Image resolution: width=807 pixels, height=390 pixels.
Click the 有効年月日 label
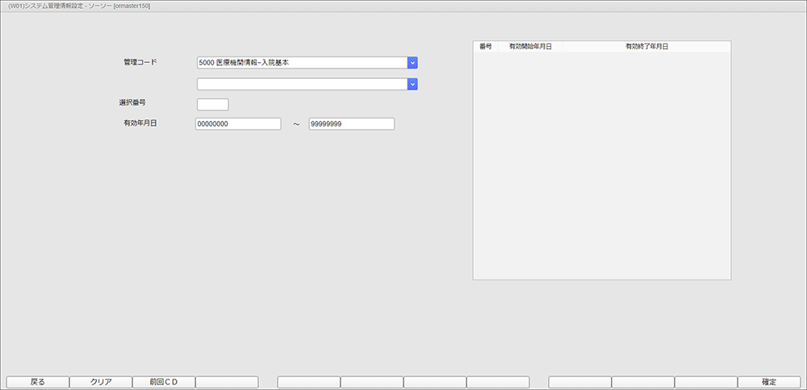[x=140, y=123]
